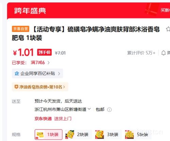Click the price-drop notification bell icon
The width and height of the screenshot is (170, 141).
tap(164, 53)
